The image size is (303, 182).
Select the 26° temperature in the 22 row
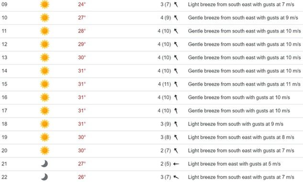tap(82, 177)
